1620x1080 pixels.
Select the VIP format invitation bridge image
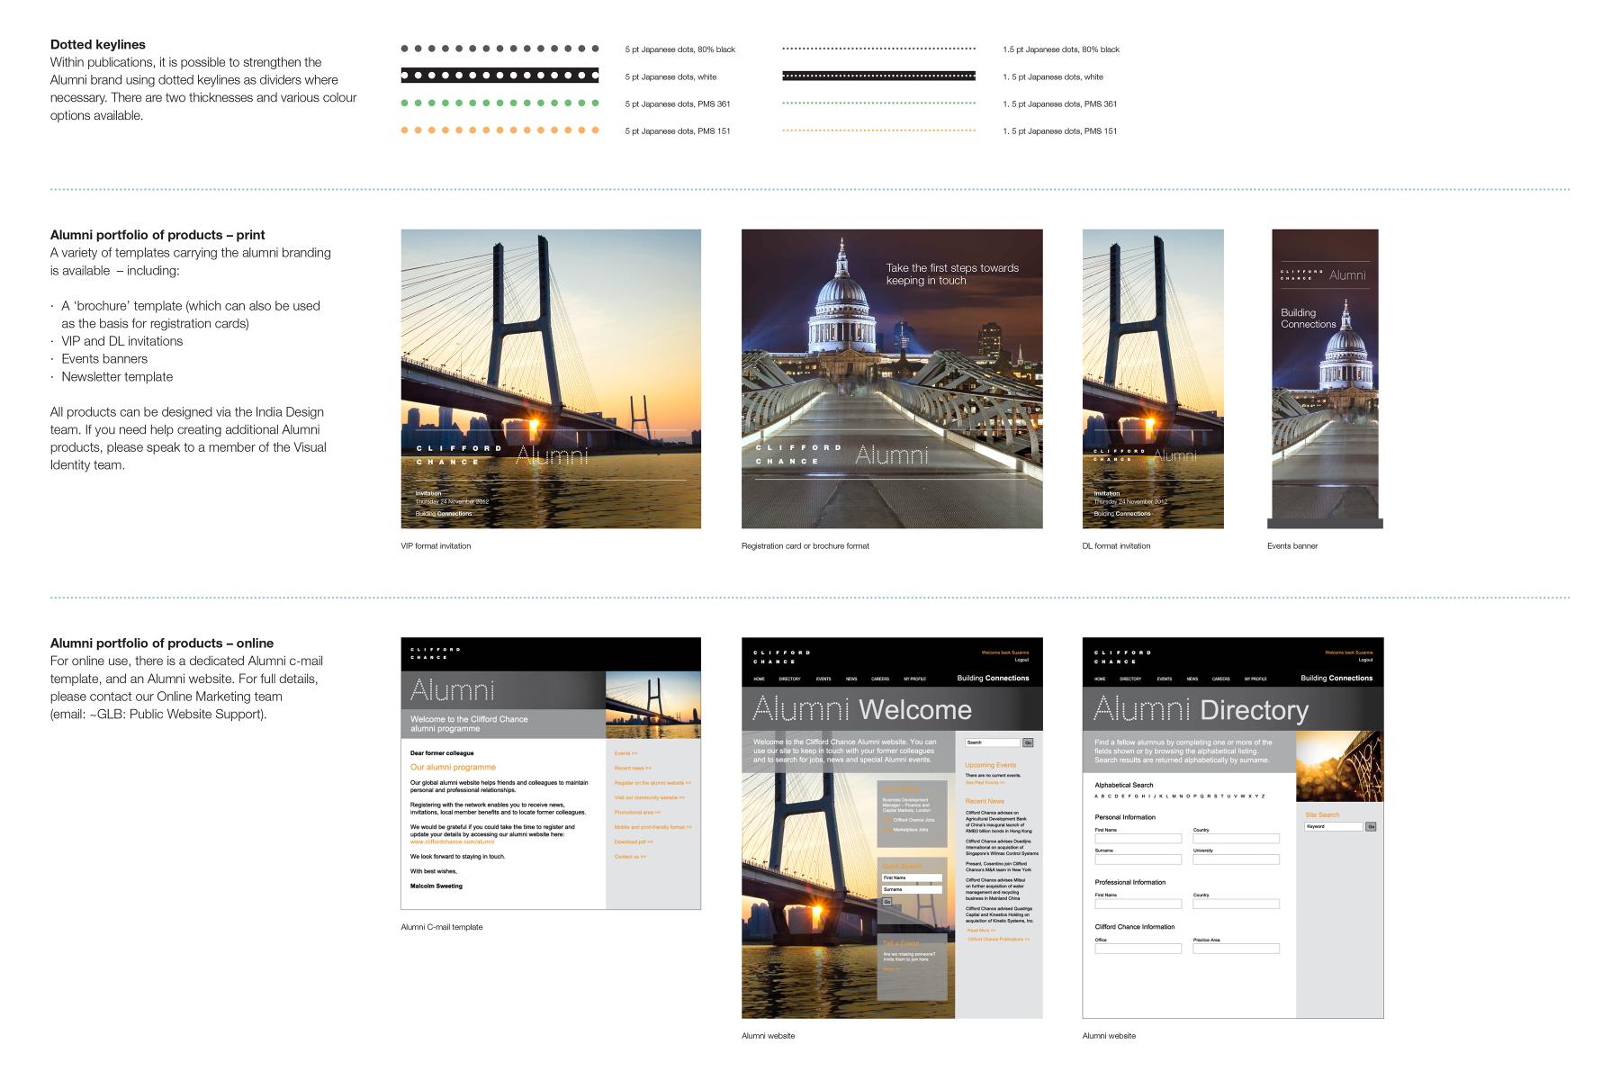(x=551, y=379)
